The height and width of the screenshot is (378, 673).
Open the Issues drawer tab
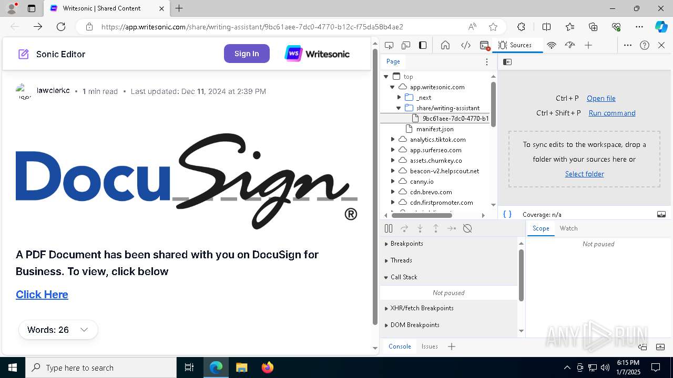pyautogui.click(x=430, y=346)
